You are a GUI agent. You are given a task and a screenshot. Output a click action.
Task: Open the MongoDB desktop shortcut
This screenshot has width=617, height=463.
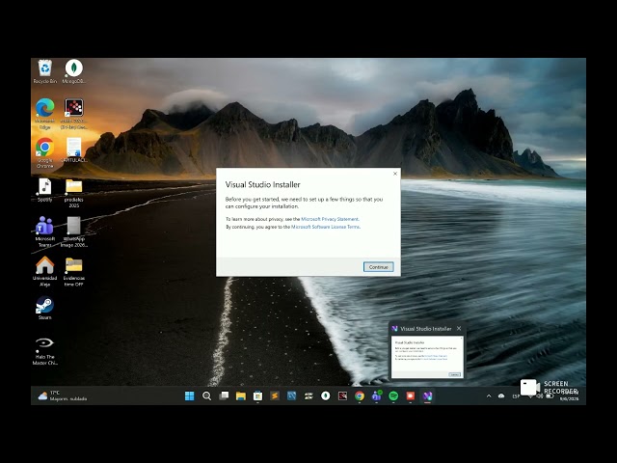[x=73, y=71]
